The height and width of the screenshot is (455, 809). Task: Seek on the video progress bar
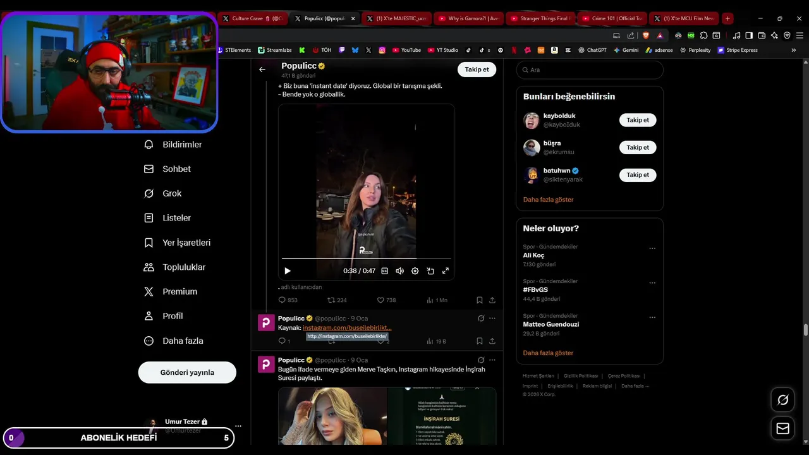[366, 258]
